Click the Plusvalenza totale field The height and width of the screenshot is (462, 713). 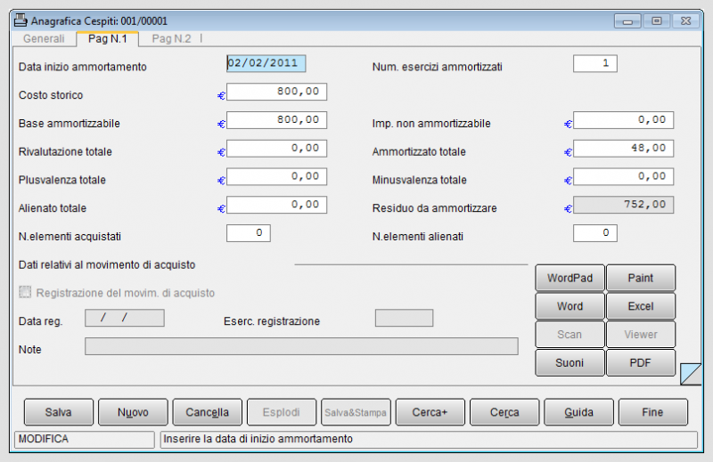[x=276, y=176]
